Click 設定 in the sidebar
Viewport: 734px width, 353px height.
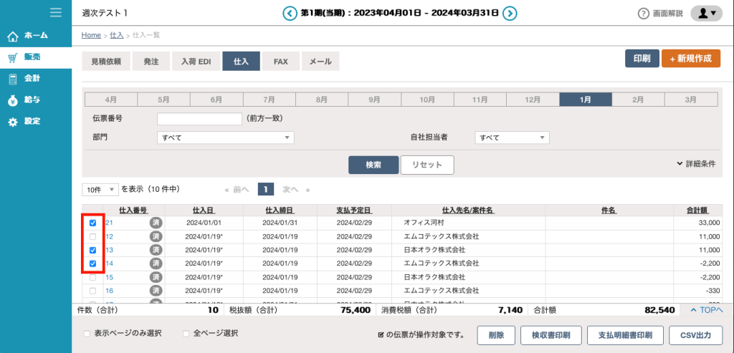click(36, 121)
